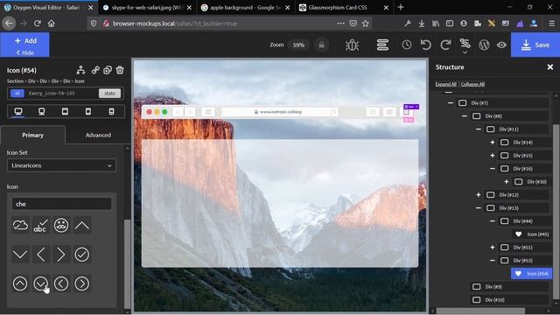Copy selector link icon for Icon #54
Image resolution: width=560 pixels, height=315 pixels.
[95, 70]
